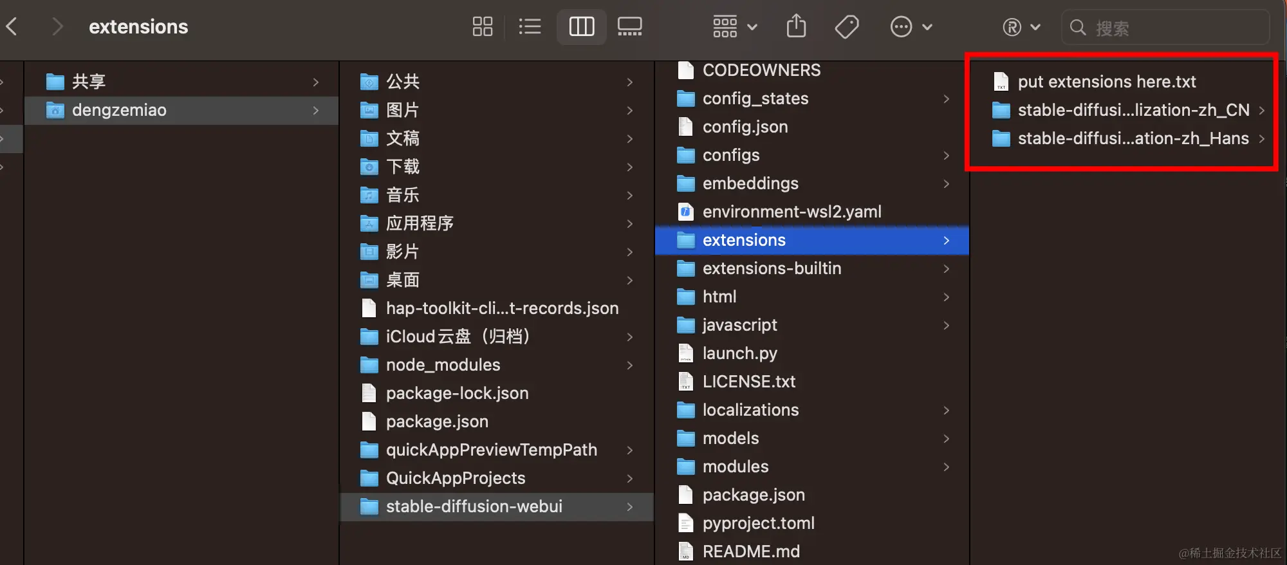Open the circled R toolbar dropdown
Viewport: 1287px width, 565px height.
pyautogui.click(x=1021, y=27)
